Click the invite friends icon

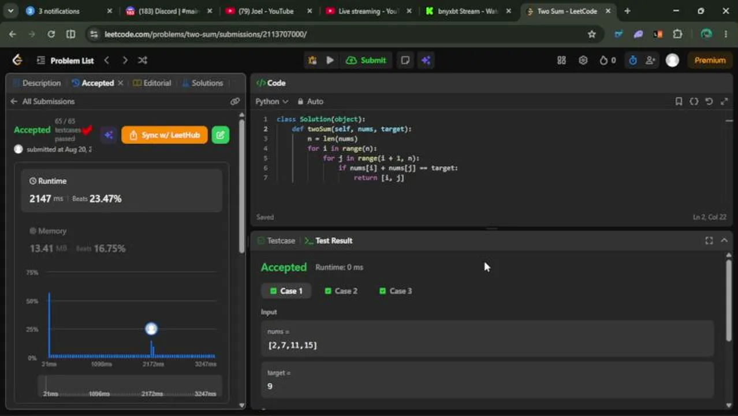click(651, 60)
